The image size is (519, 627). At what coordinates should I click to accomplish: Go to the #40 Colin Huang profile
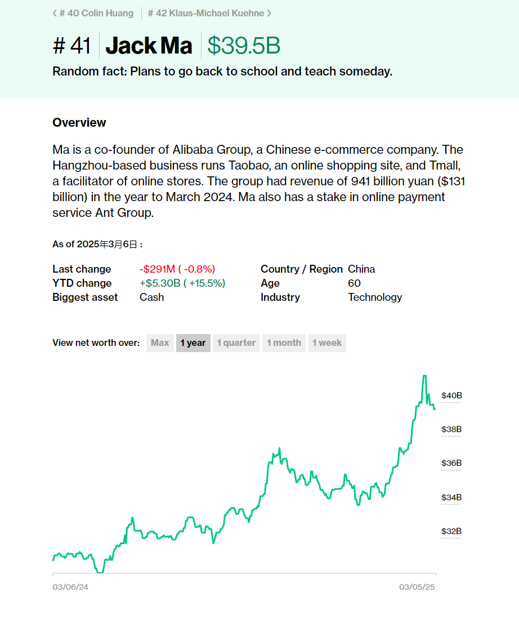tap(96, 13)
